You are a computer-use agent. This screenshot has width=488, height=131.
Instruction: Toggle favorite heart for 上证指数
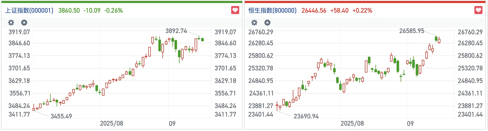[x=235, y=10]
